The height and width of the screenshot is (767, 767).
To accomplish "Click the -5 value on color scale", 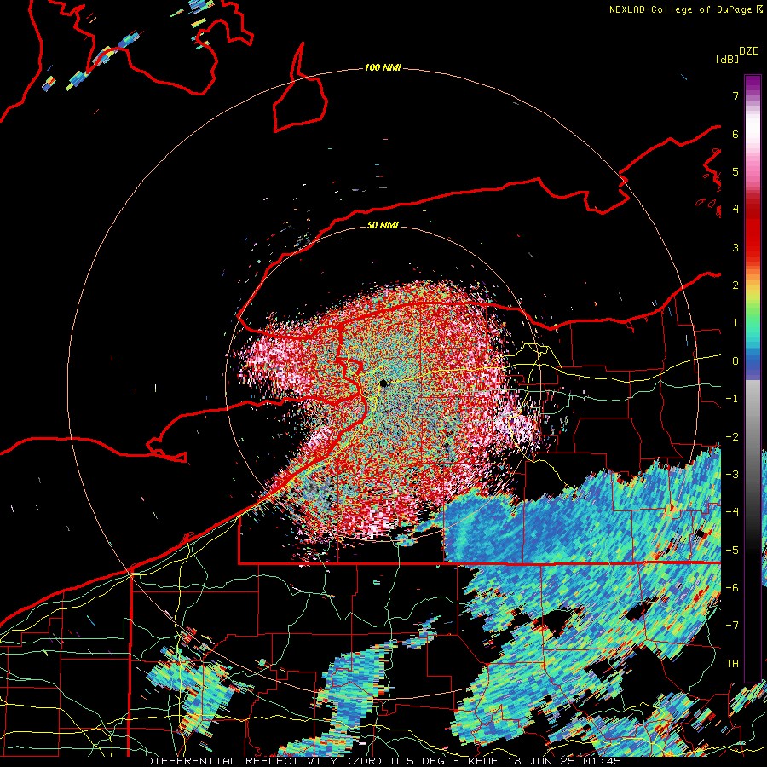I will (x=732, y=551).
